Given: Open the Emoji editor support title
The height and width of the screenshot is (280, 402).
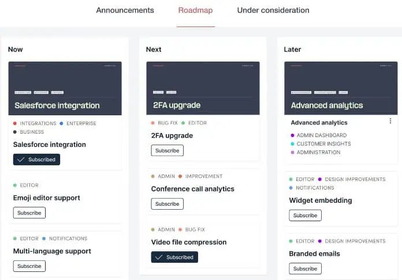Looking at the screenshot, I should click(47, 198).
